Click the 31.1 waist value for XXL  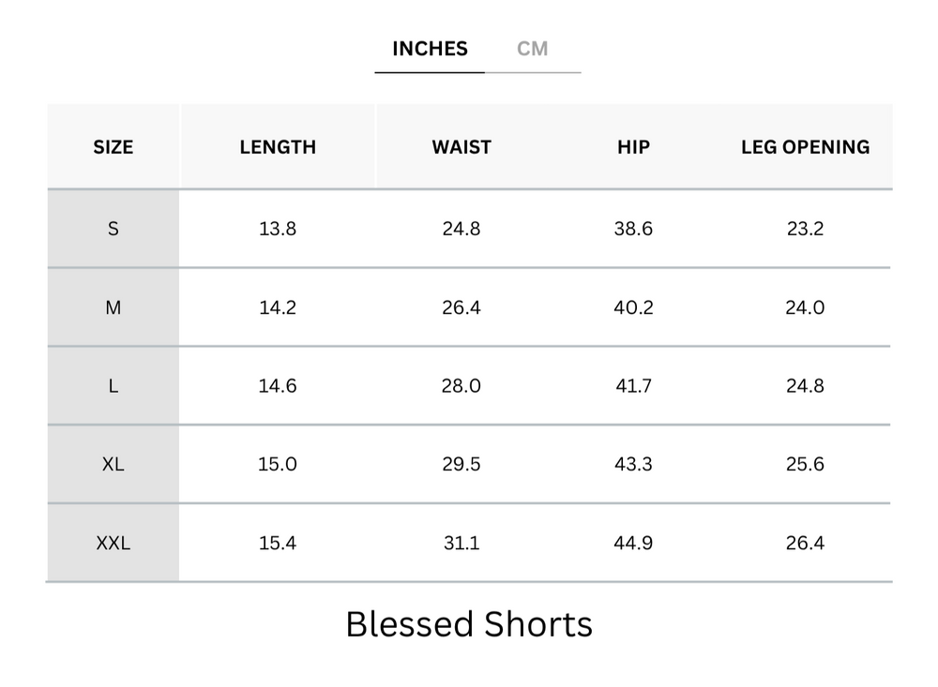(461, 543)
